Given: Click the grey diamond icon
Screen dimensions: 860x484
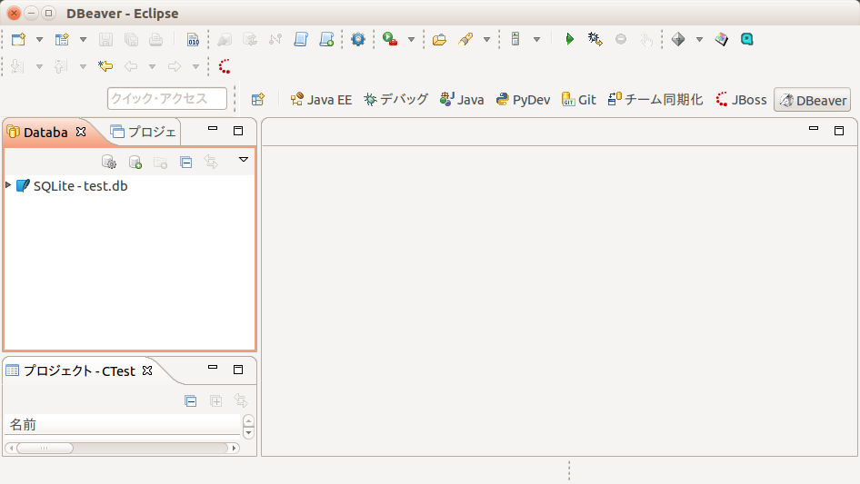Looking at the screenshot, I should point(678,39).
